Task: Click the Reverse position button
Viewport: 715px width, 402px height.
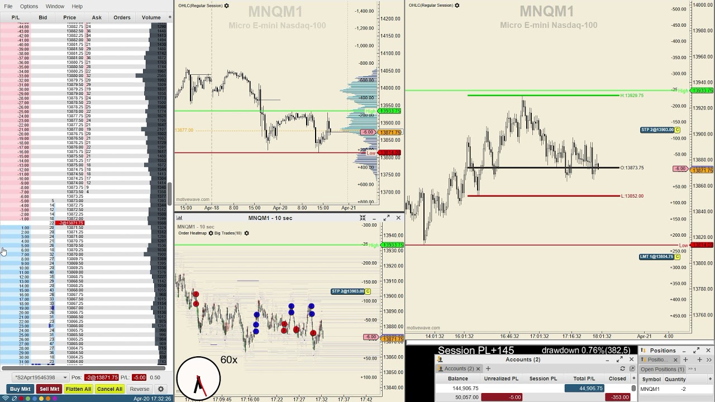Action: (140, 389)
